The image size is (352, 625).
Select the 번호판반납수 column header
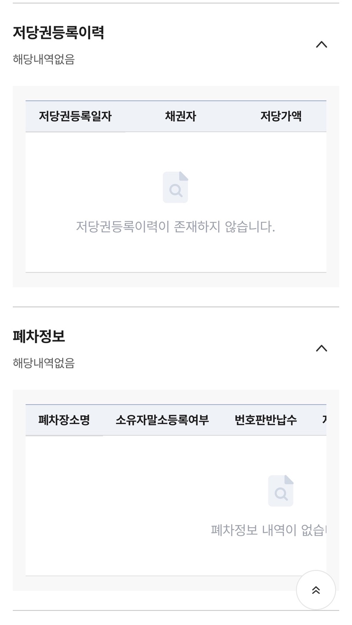pyautogui.click(x=266, y=420)
